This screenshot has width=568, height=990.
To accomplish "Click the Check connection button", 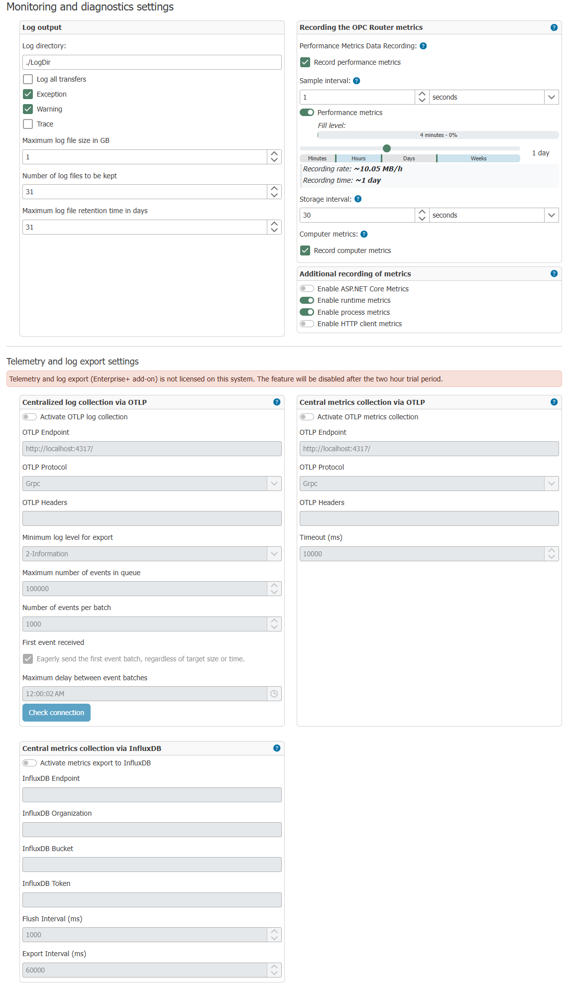I will pyautogui.click(x=56, y=713).
